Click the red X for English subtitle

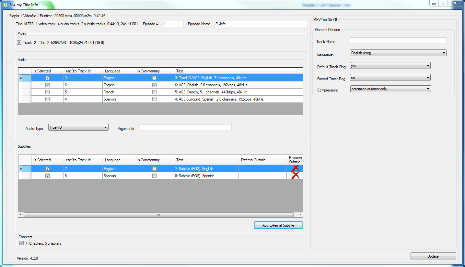[295, 168]
